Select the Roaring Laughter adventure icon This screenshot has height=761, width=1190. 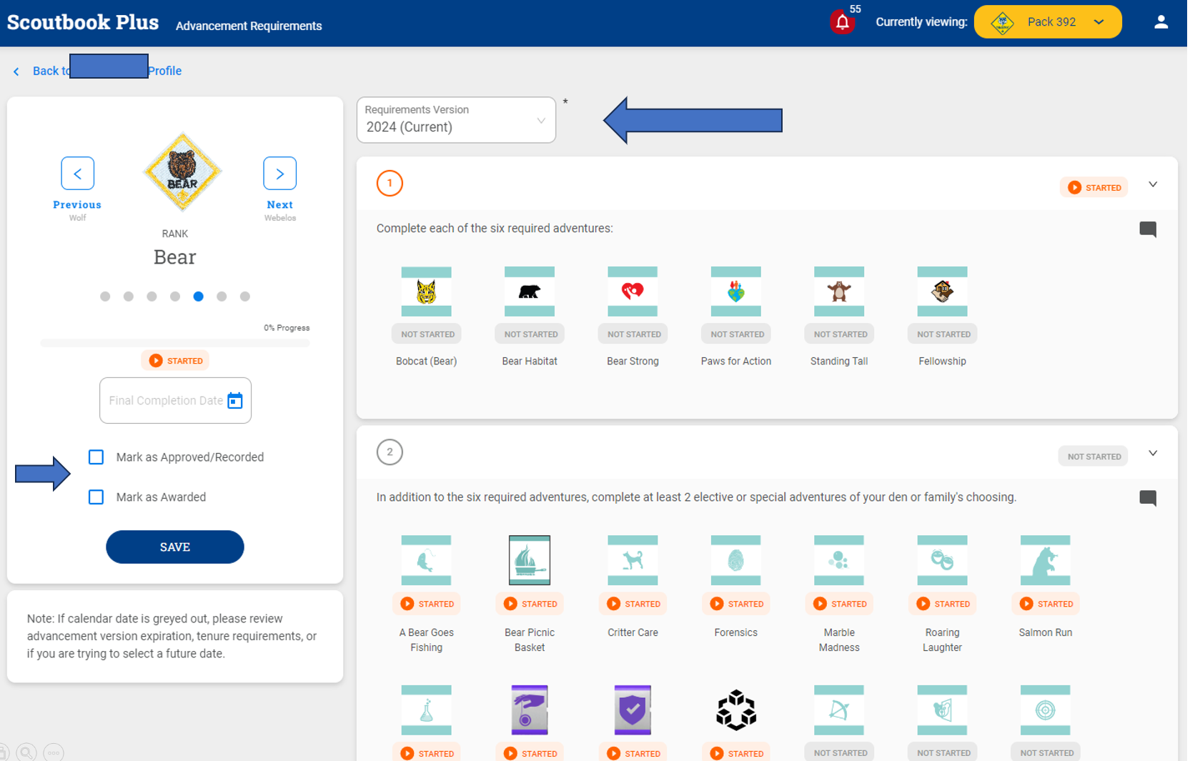(x=943, y=561)
